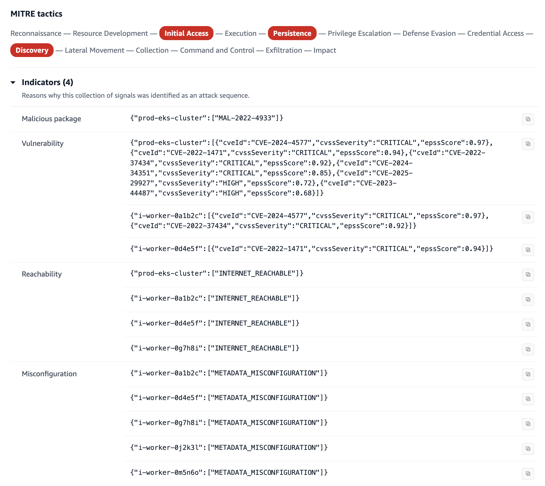Collapse the Indicators (4) section

click(x=13, y=83)
